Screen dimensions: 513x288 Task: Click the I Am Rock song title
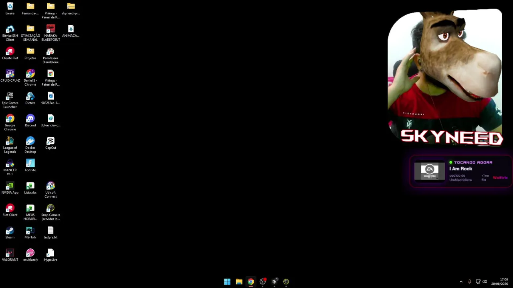pyautogui.click(x=460, y=169)
